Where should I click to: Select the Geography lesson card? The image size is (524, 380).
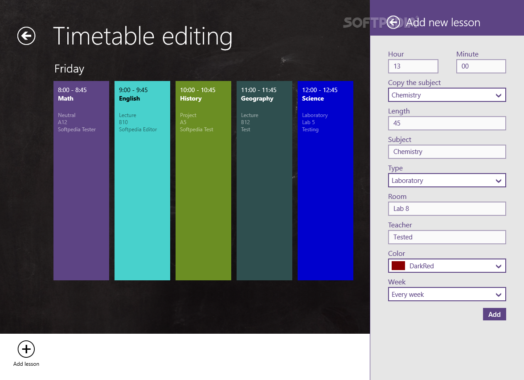pos(264,181)
